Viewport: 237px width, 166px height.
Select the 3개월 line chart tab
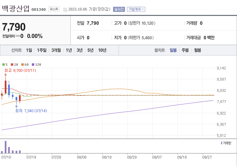coord(56,50)
